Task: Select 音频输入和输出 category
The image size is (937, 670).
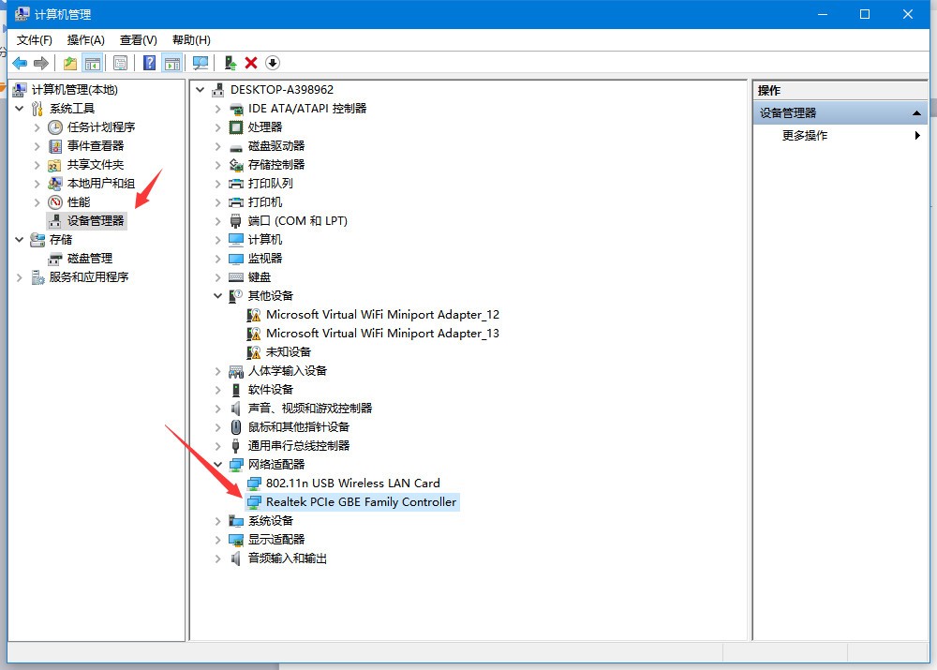Action: 288,558
